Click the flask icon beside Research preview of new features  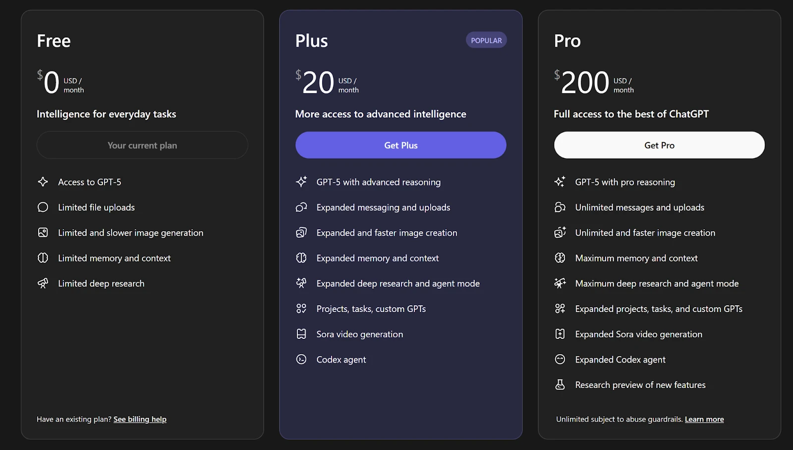click(560, 385)
